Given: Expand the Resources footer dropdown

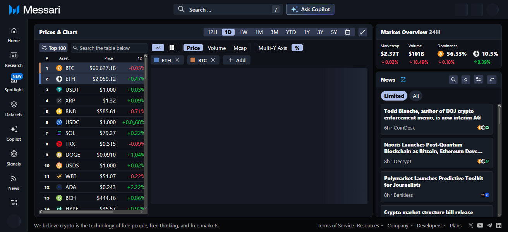Looking at the screenshot, I should (370, 225).
